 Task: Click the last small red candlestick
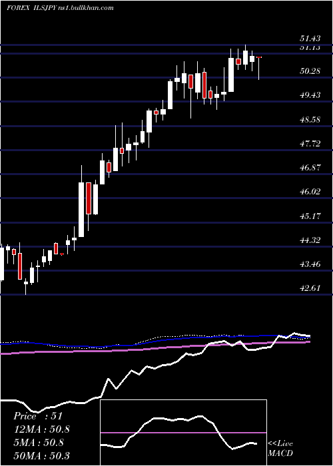pyautogui.click(x=259, y=57)
